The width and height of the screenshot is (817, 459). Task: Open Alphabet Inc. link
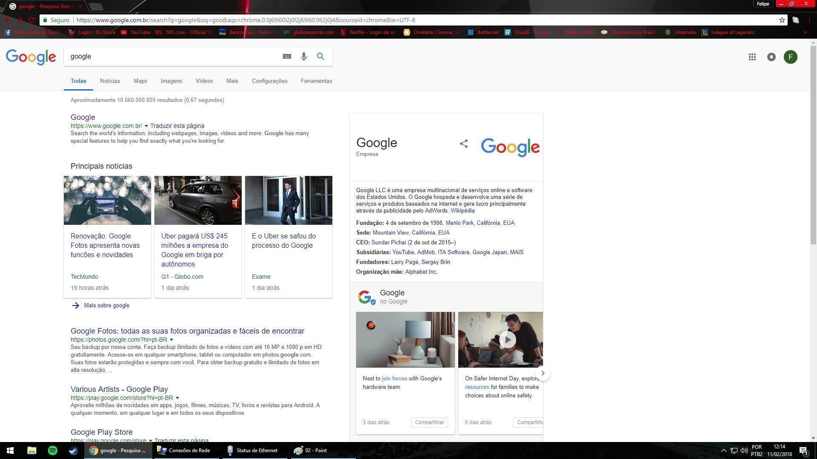coord(421,272)
